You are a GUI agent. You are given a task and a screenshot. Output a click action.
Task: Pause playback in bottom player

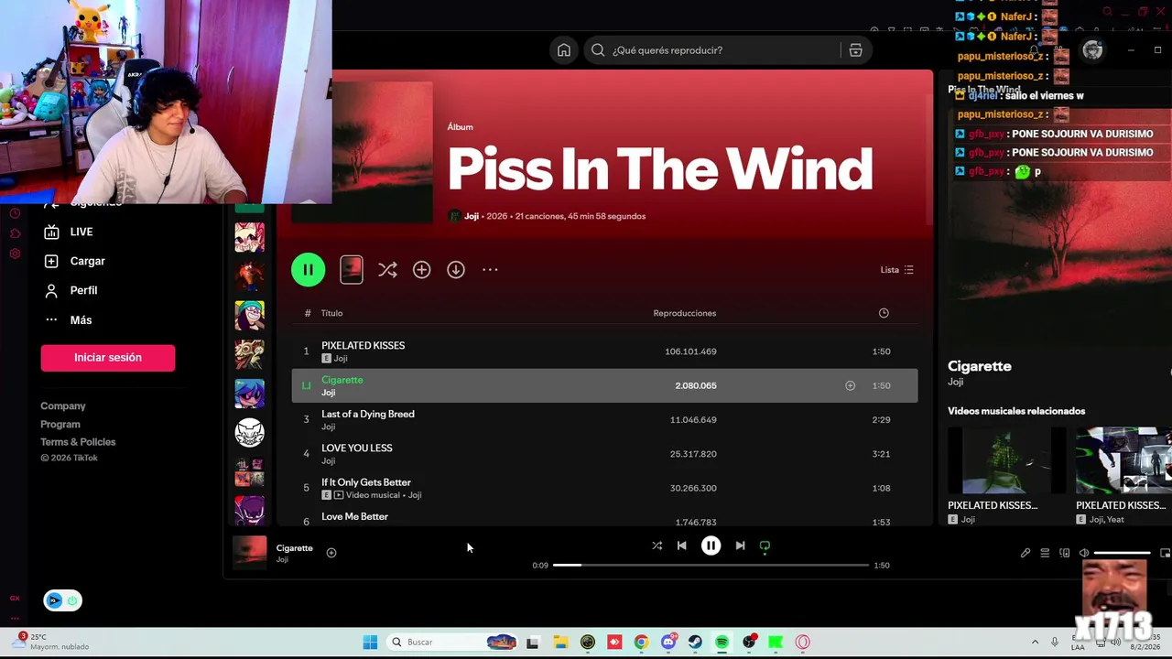click(x=711, y=546)
